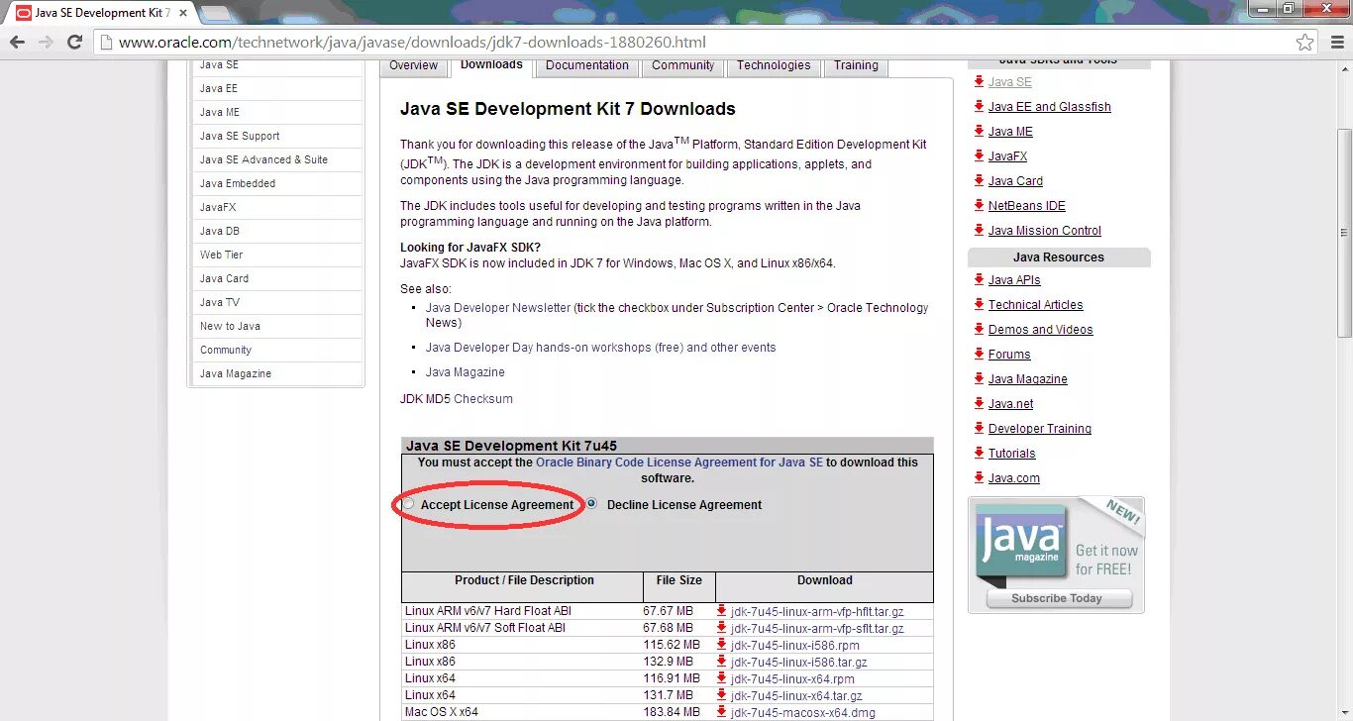Click the red arrow icon beside NetBeans IDE
The width and height of the screenshot is (1353, 721).
click(x=979, y=205)
